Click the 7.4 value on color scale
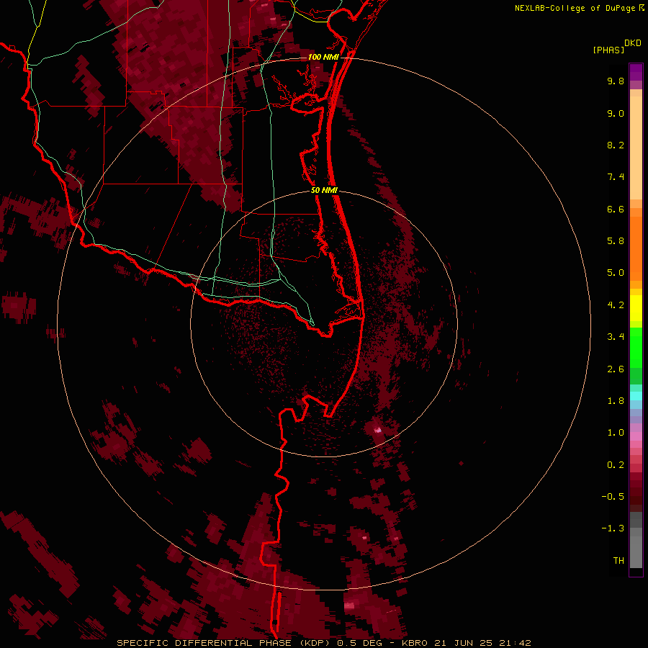648x648 pixels. [616, 177]
